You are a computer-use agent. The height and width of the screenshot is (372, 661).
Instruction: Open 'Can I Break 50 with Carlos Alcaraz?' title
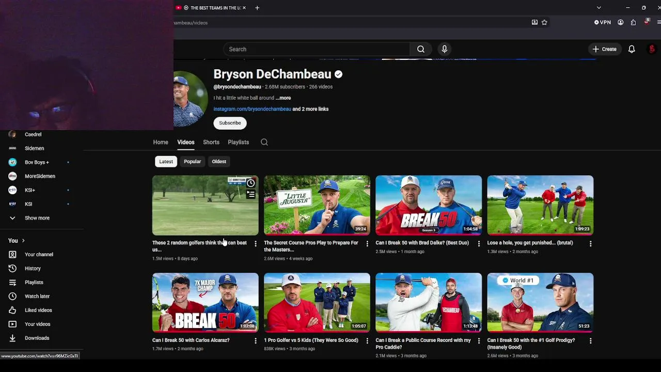click(x=191, y=340)
